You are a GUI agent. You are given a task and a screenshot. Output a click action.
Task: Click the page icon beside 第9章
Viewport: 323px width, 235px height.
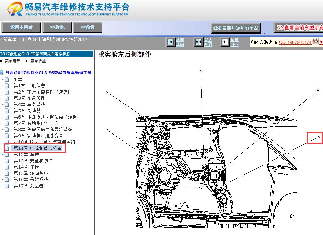tap(7, 136)
